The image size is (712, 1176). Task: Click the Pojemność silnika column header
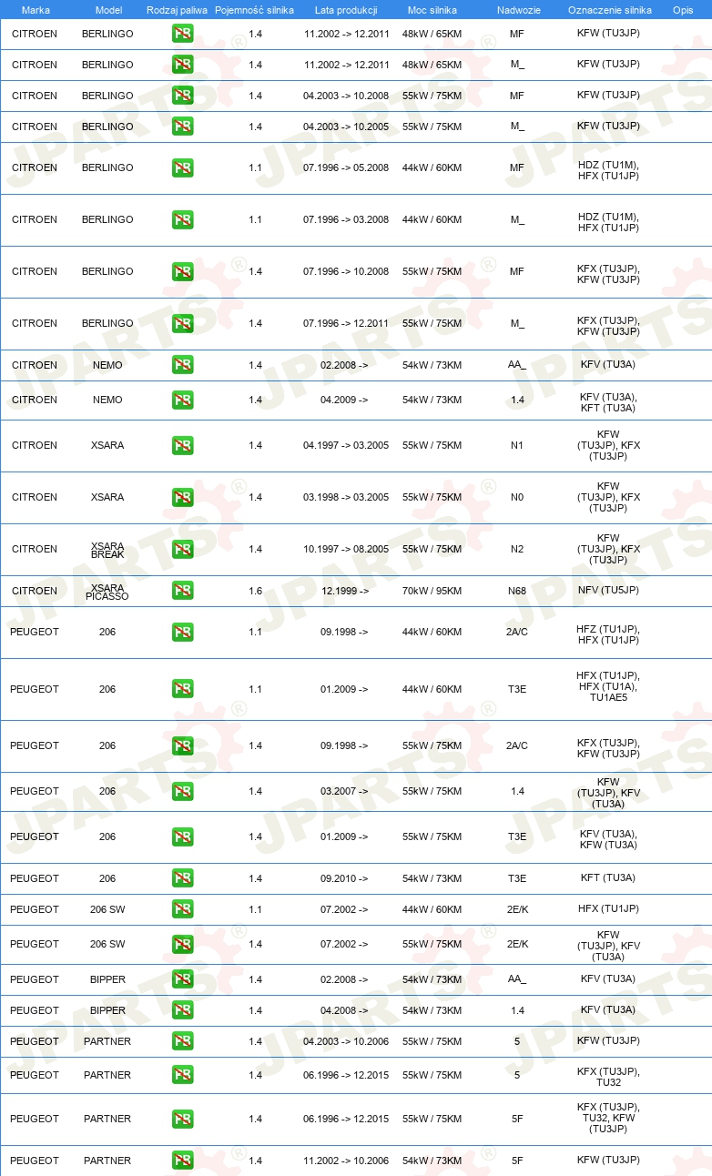pyautogui.click(x=254, y=10)
